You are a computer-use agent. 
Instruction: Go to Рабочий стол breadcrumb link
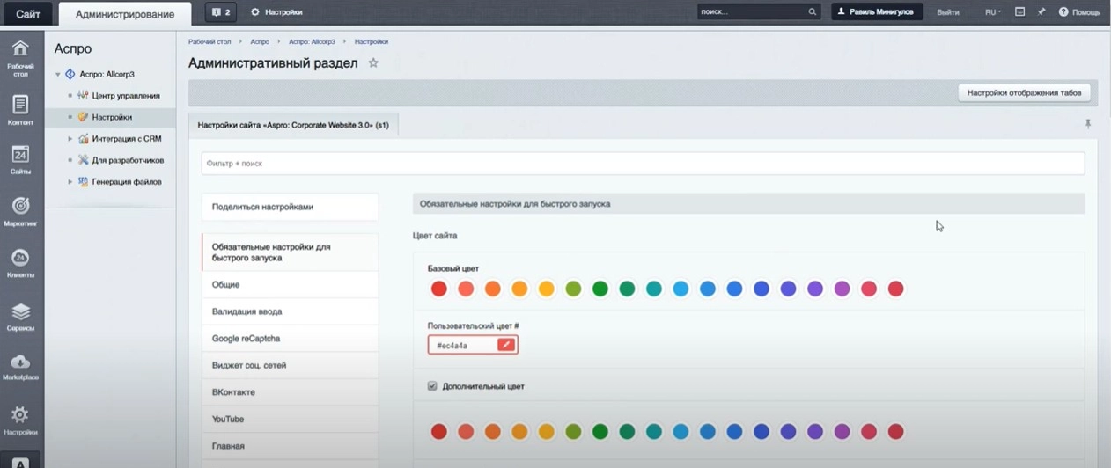[209, 41]
